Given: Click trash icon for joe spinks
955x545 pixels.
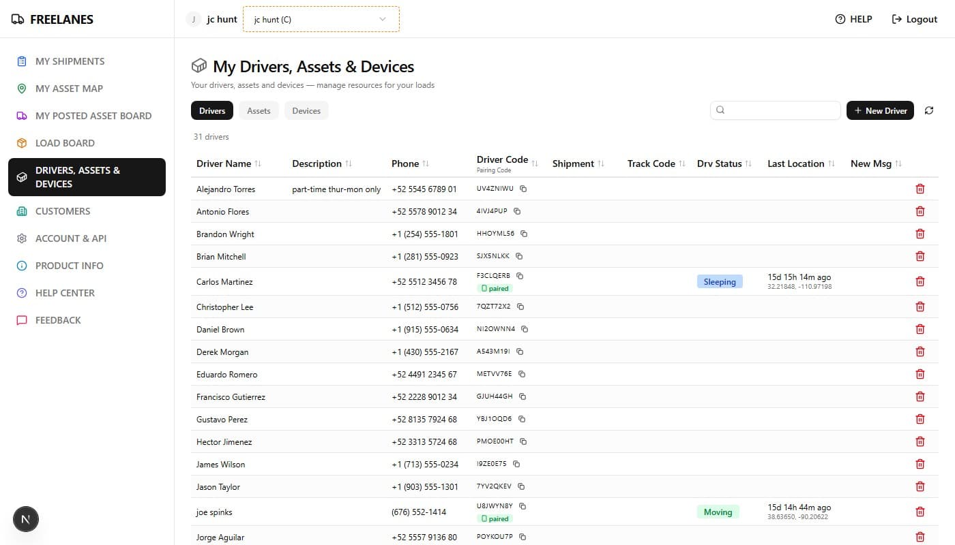Looking at the screenshot, I should [x=920, y=512].
